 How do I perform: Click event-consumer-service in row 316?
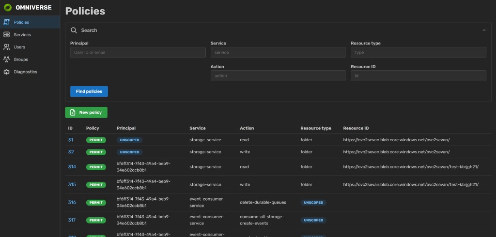[x=207, y=202]
